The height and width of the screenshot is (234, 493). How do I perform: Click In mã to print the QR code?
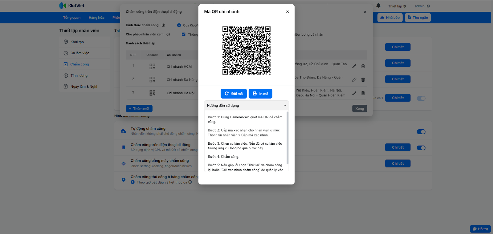pyautogui.click(x=260, y=94)
